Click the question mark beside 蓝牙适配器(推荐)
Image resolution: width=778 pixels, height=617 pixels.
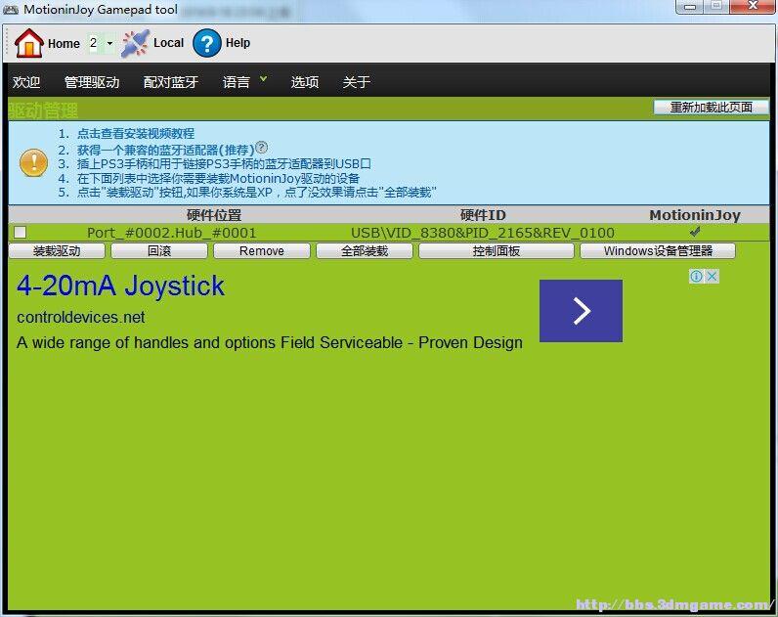click(x=262, y=148)
